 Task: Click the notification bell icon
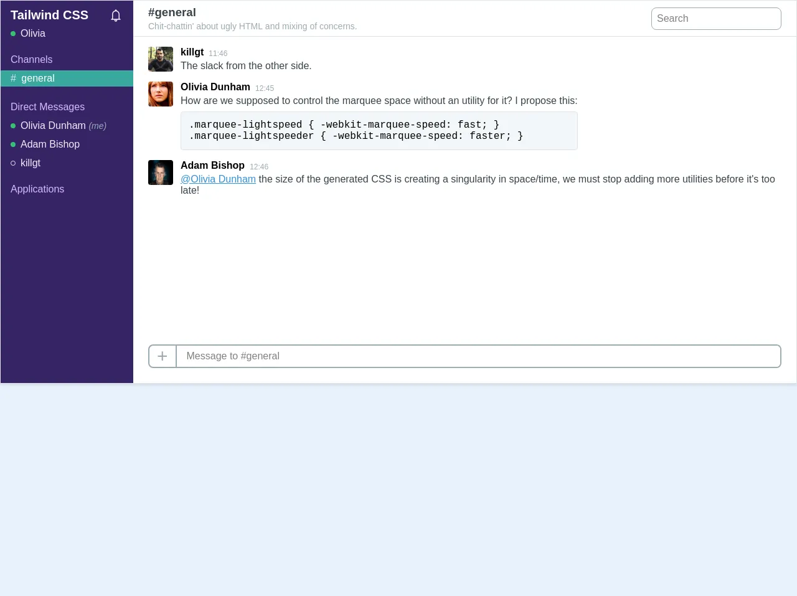(x=116, y=16)
